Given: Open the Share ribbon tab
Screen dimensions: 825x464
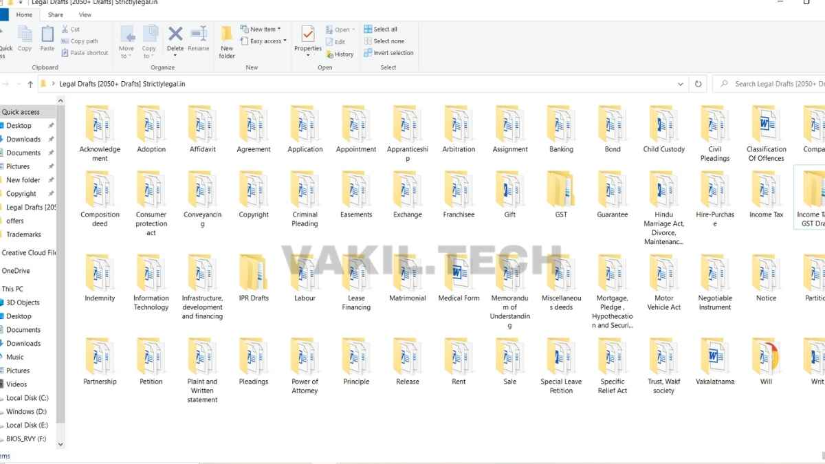Looking at the screenshot, I should (55, 14).
